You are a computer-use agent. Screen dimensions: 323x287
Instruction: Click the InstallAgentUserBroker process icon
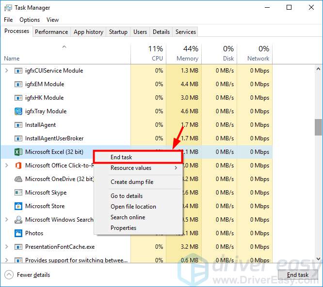click(x=18, y=138)
